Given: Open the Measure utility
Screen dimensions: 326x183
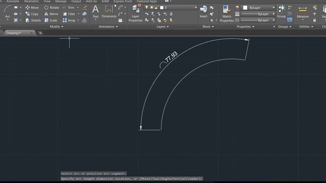Looking at the screenshot, I should pos(303,13).
